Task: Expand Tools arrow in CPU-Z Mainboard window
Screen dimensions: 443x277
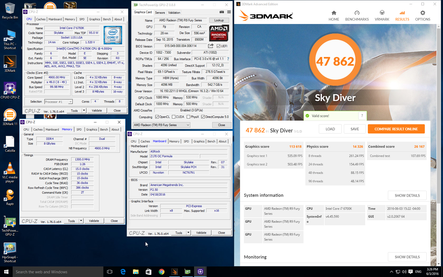Action: point(188,233)
